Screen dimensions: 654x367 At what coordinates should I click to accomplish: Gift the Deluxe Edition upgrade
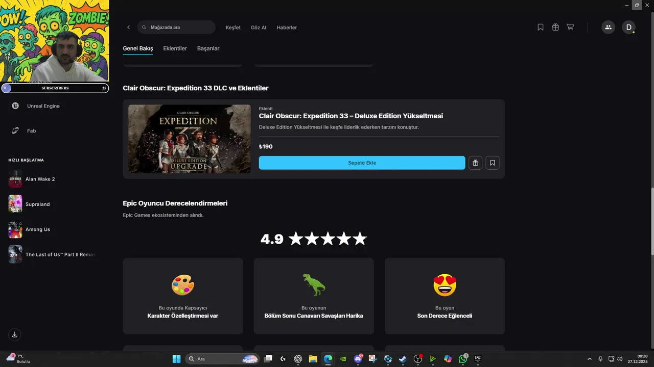(x=475, y=163)
